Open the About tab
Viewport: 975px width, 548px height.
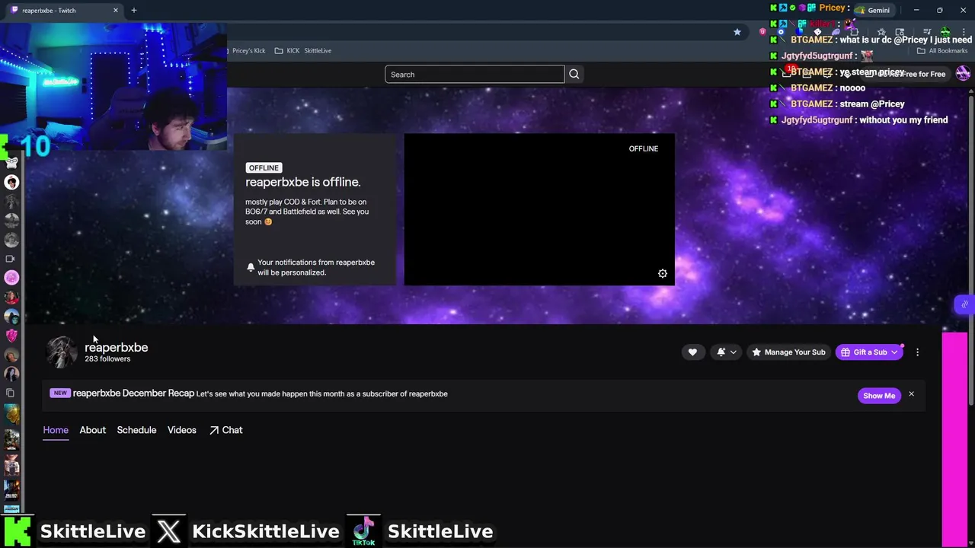pyautogui.click(x=93, y=430)
